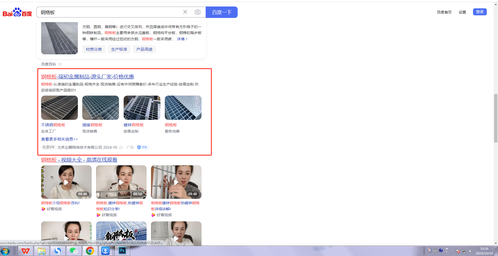Play video 钢格板介绍钢格板百科!
This screenshot has height=256, width=498.
tap(66, 182)
